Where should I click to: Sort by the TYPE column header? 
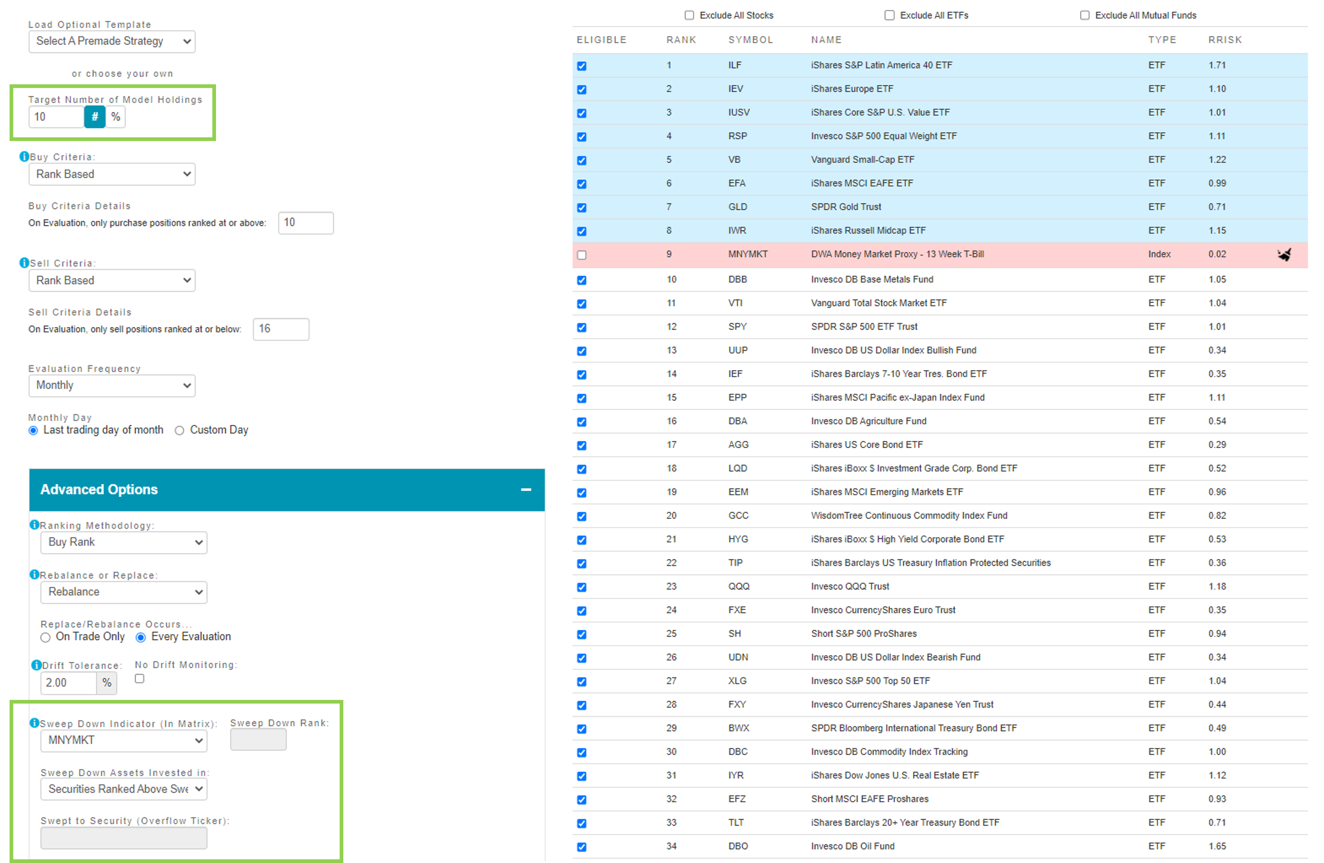[x=1162, y=40]
